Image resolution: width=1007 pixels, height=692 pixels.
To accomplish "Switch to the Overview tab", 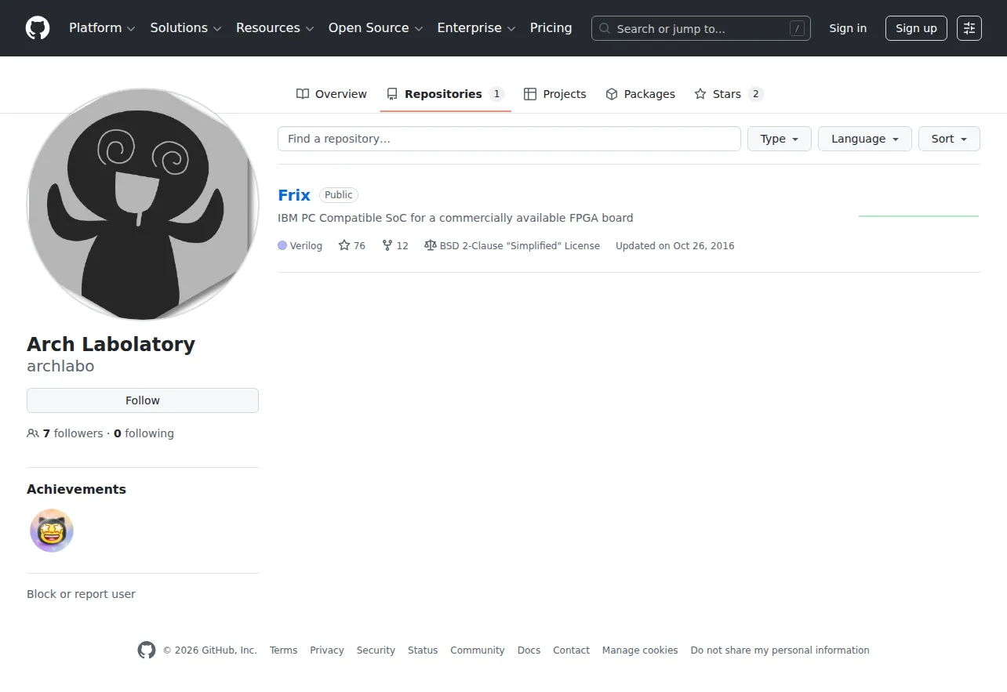I will click(331, 94).
